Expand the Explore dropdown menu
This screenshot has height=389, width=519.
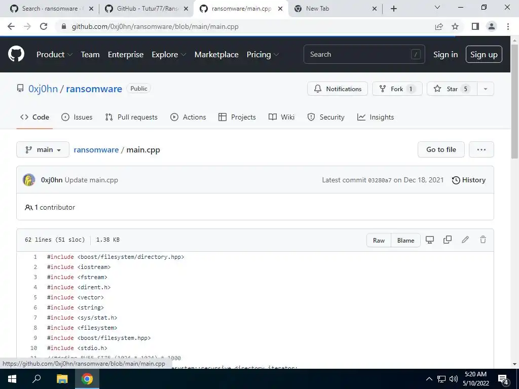169,54
